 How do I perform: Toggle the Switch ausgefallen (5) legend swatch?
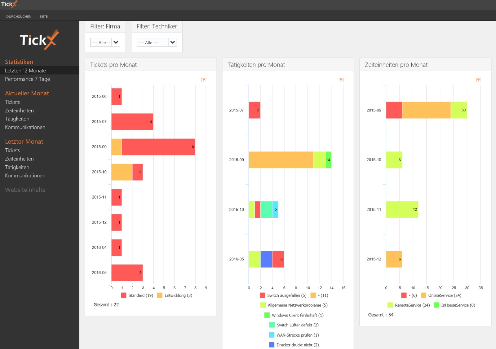click(263, 295)
